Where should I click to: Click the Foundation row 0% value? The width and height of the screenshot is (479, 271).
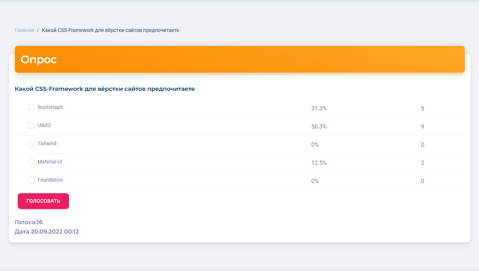[315, 181]
